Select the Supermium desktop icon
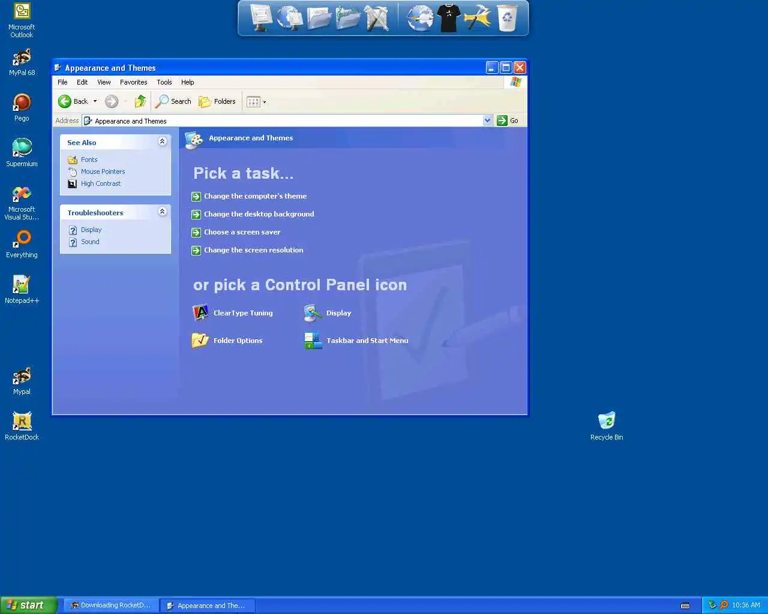 (x=22, y=153)
